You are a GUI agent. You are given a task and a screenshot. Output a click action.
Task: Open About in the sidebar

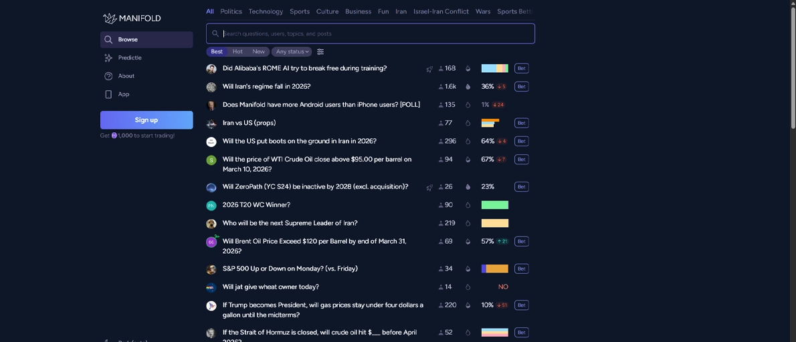[146, 76]
